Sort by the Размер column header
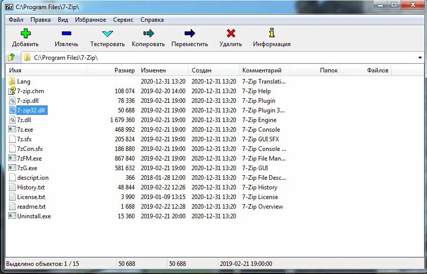The width and height of the screenshot is (427, 274). pyautogui.click(x=112, y=70)
